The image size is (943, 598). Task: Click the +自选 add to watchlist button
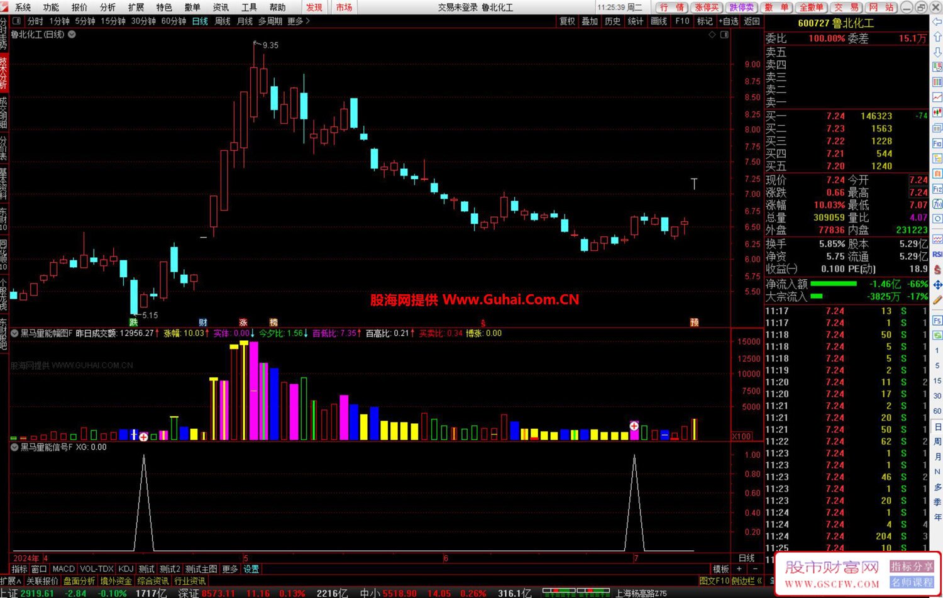(x=727, y=21)
